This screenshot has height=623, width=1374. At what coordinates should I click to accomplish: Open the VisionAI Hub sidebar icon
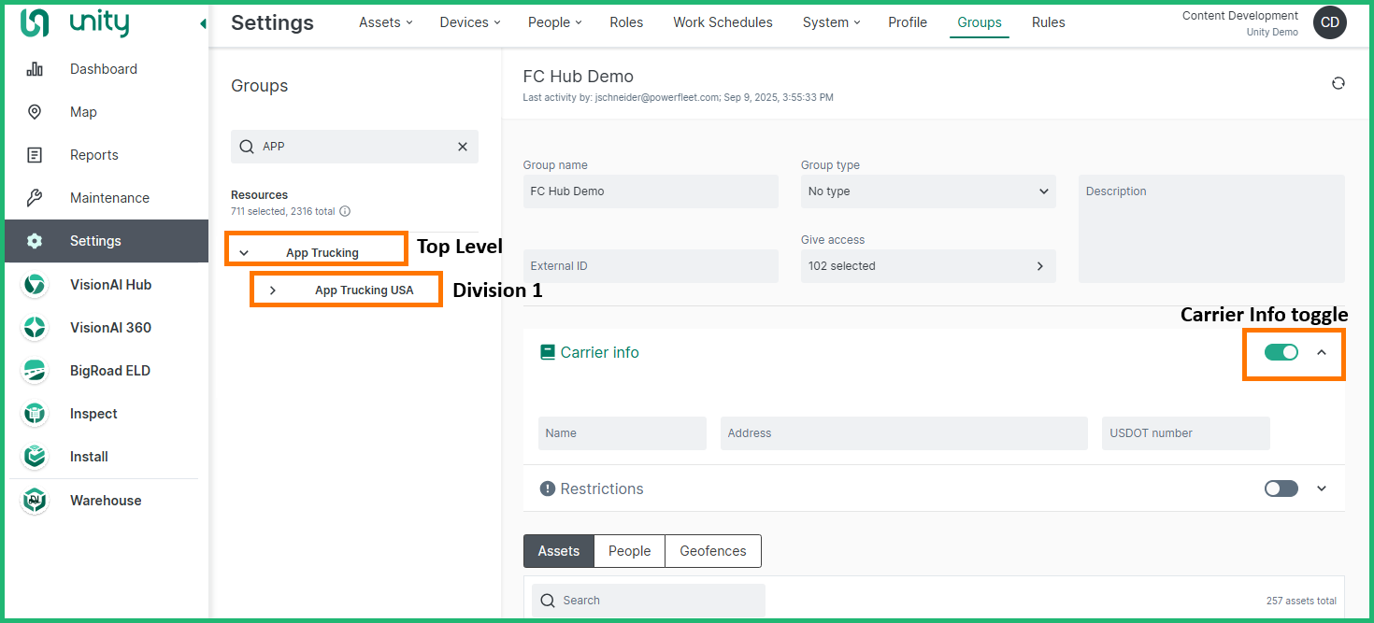click(x=35, y=285)
